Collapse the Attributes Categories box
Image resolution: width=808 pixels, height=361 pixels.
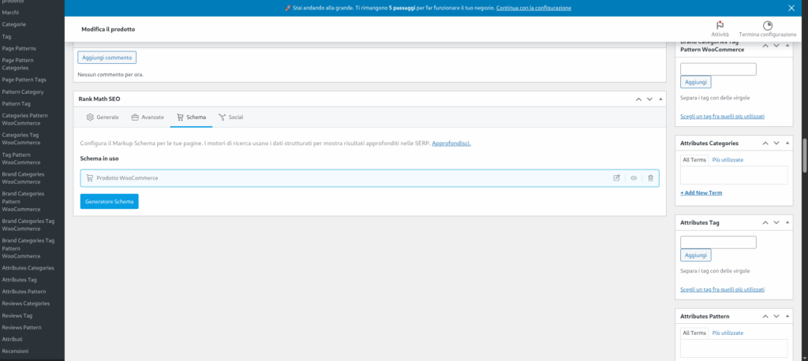point(787,143)
